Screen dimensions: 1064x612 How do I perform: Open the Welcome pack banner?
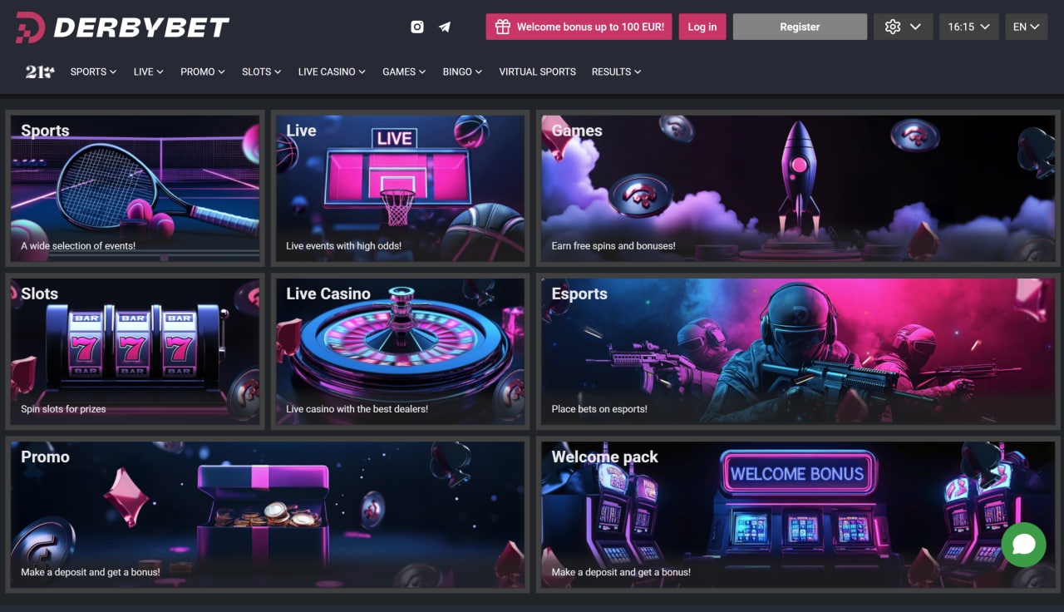click(x=797, y=513)
